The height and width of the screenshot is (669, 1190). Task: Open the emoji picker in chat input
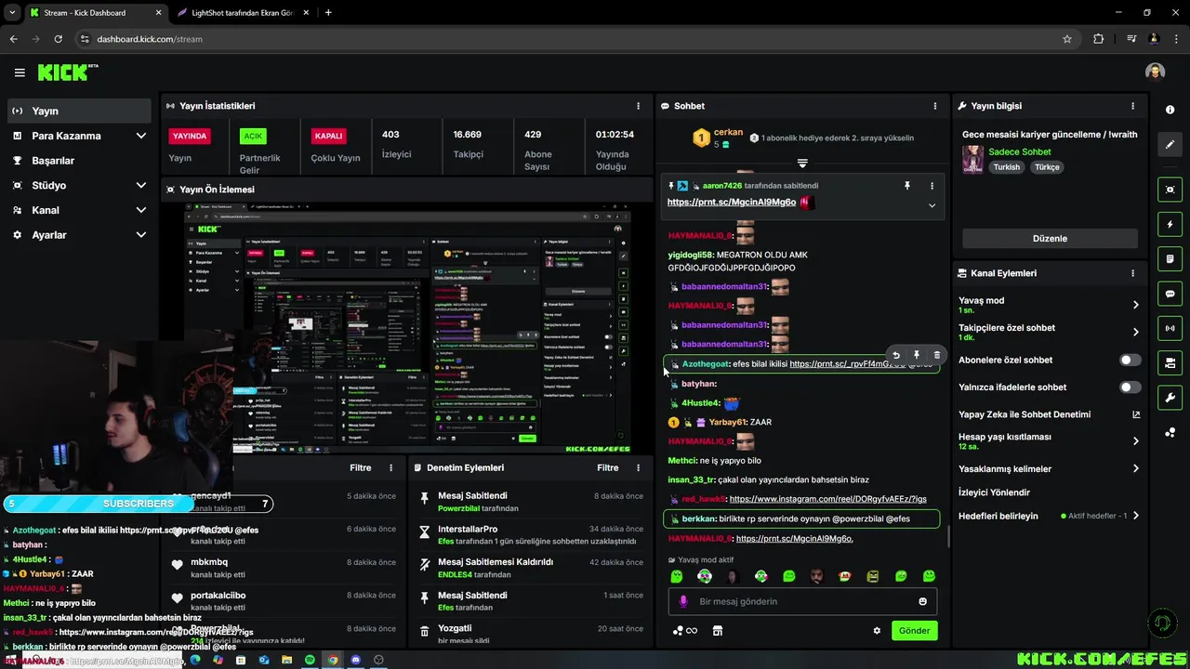(x=922, y=601)
